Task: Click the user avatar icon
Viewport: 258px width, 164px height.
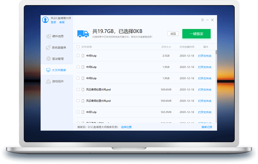Action: click(x=45, y=20)
